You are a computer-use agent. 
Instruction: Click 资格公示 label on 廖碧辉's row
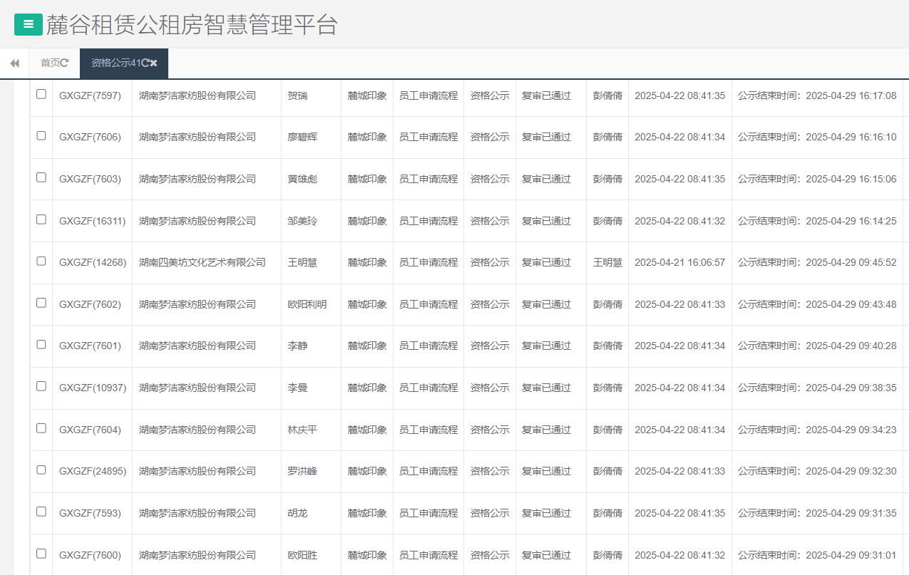pyautogui.click(x=490, y=136)
